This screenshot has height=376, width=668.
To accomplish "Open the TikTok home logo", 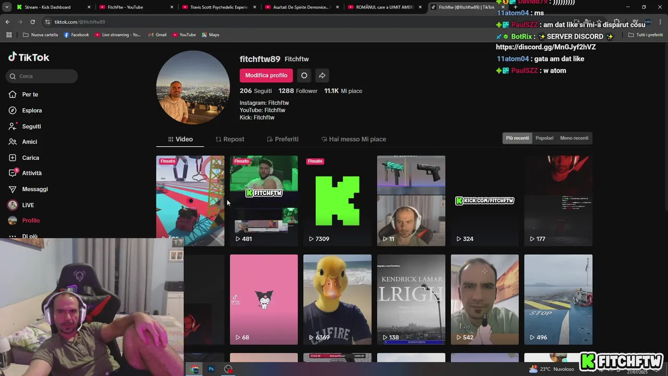I will (x=29, y=57).
